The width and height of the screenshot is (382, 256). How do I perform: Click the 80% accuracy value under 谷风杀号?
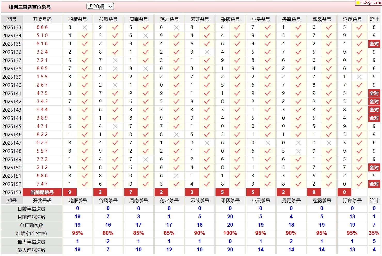point(108,233)
